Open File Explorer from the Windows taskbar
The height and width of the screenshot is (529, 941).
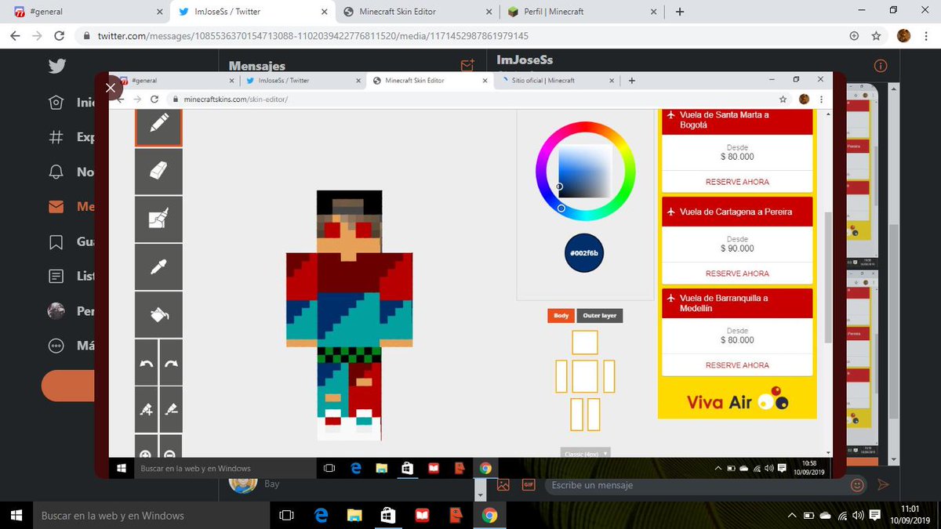click(x=355, y=516)
